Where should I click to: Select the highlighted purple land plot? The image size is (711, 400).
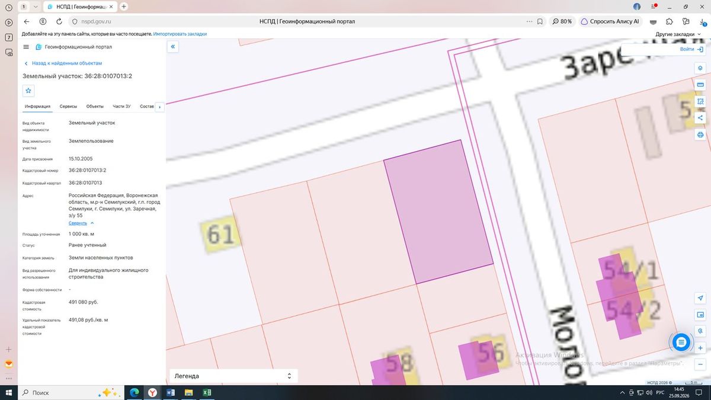coord(438,212)
